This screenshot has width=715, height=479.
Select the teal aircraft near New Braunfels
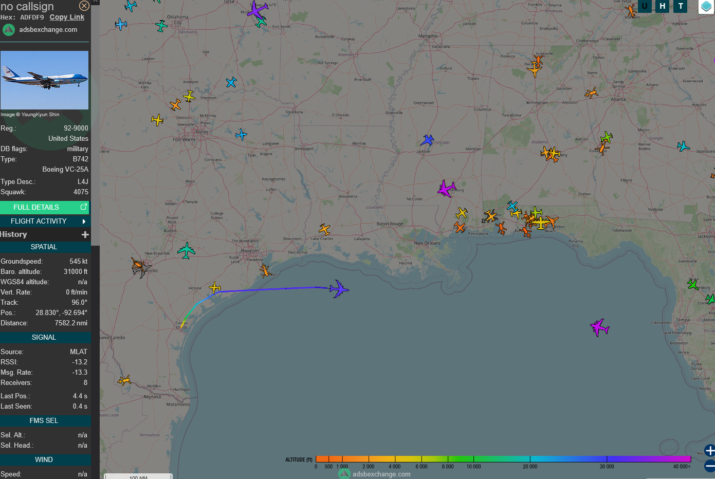[186, 250]
